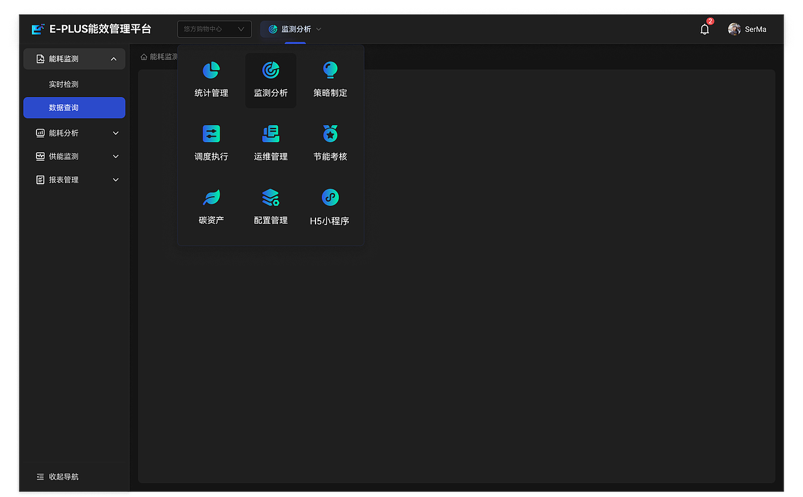Image resolution: width=803 pixels, height=497 pixels.
Task: Click the notification bell icon
Action: (x=705, y=29)
